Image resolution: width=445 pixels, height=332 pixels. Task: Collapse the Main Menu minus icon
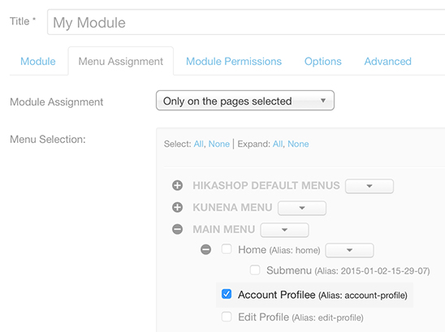click(177, 229)
